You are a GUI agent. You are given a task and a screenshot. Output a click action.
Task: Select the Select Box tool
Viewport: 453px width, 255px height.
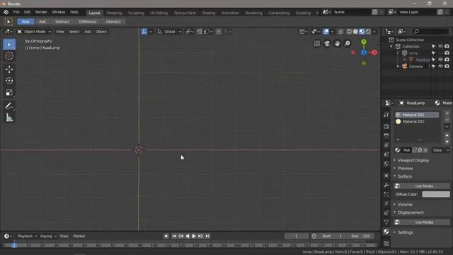(x=9, y=45)
